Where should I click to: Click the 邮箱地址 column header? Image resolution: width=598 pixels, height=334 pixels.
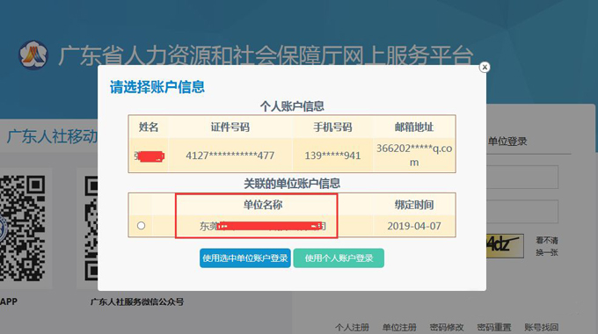[x=414, y=127]
